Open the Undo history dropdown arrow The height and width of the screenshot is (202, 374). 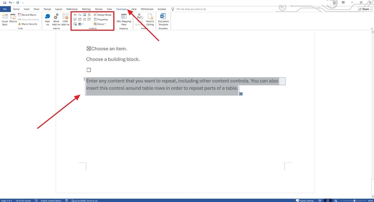pyautogui.click(x=13, y=3)
